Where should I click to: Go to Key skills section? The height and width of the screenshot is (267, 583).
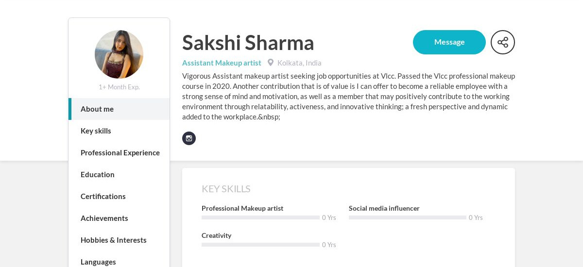119,131
